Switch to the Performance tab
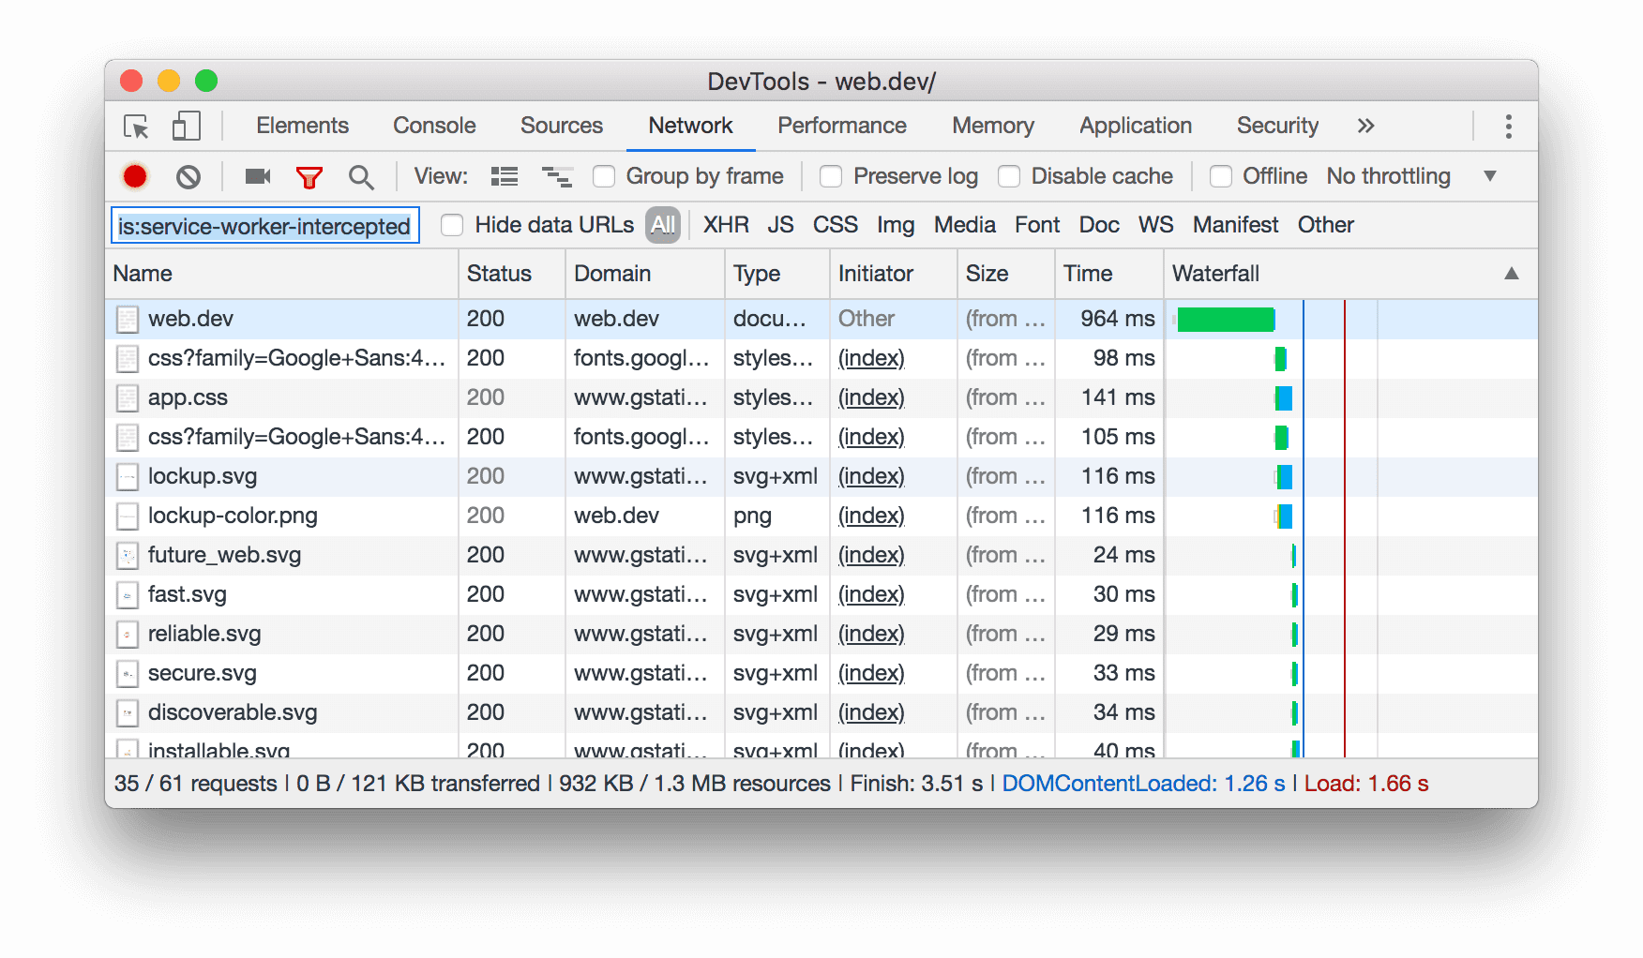 pyautogui.click(x=841, y=126)
